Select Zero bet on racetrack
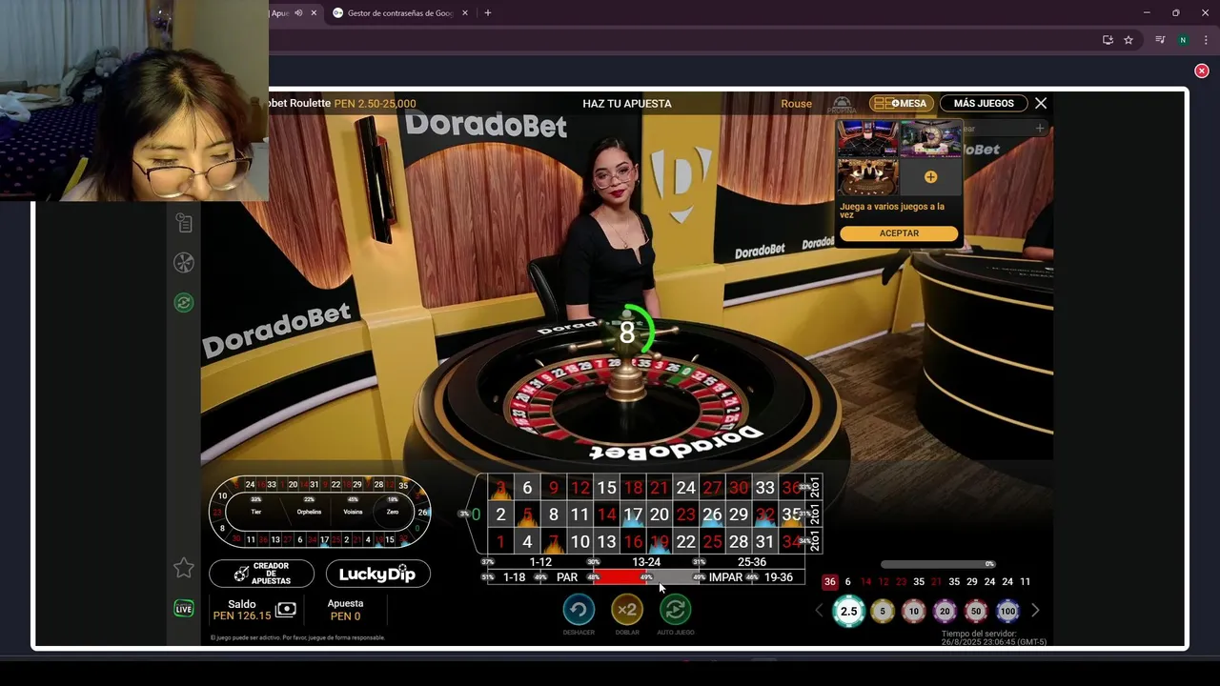Image resolution: width=1220 pixels, height=686 pixels. [392, 512]
